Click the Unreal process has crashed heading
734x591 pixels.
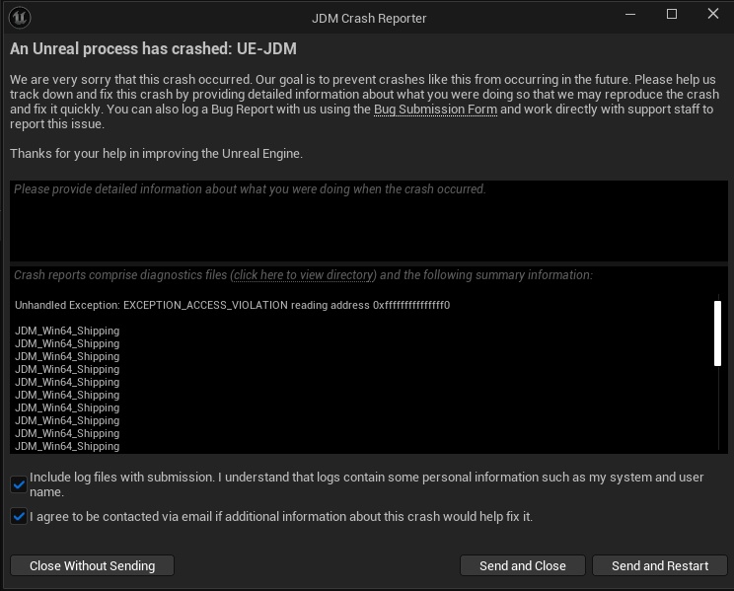click(153, 48)
